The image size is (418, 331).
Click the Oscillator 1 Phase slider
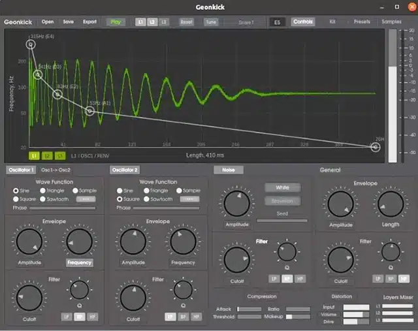click(63, 208)
